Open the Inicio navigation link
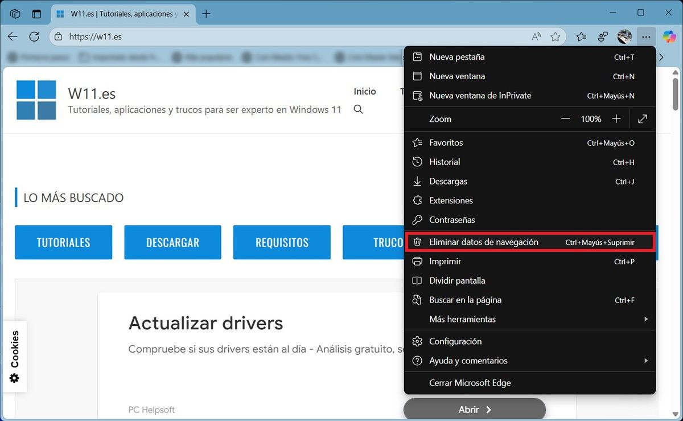 coord(365,91)
